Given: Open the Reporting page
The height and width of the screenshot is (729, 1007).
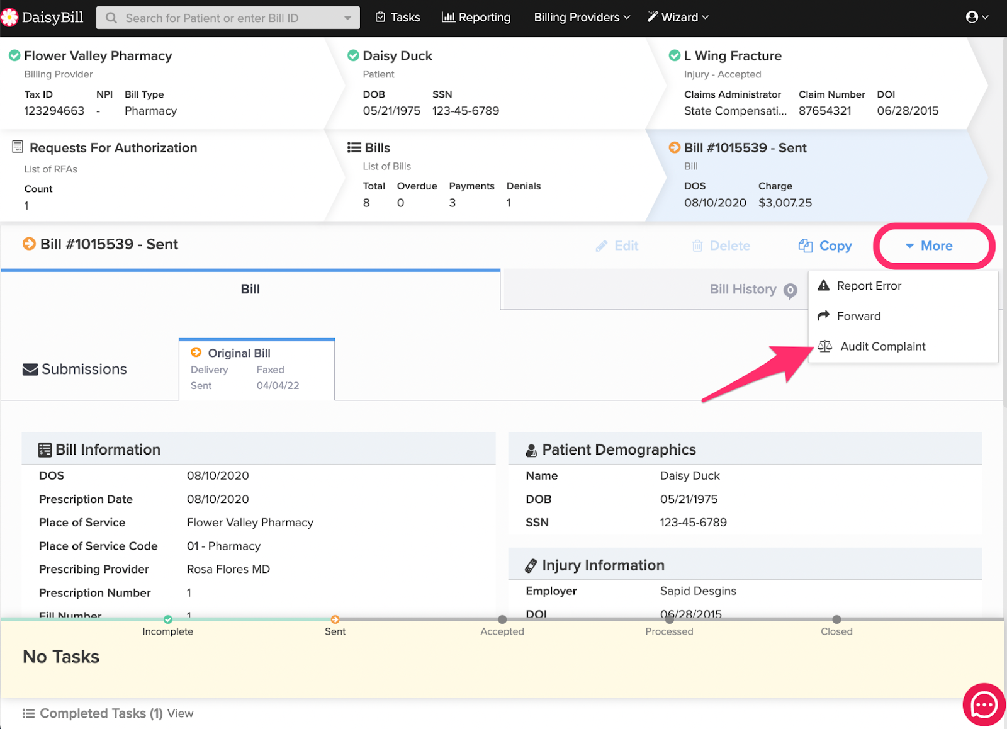Looking at the screenshot, I should [476, 17].
